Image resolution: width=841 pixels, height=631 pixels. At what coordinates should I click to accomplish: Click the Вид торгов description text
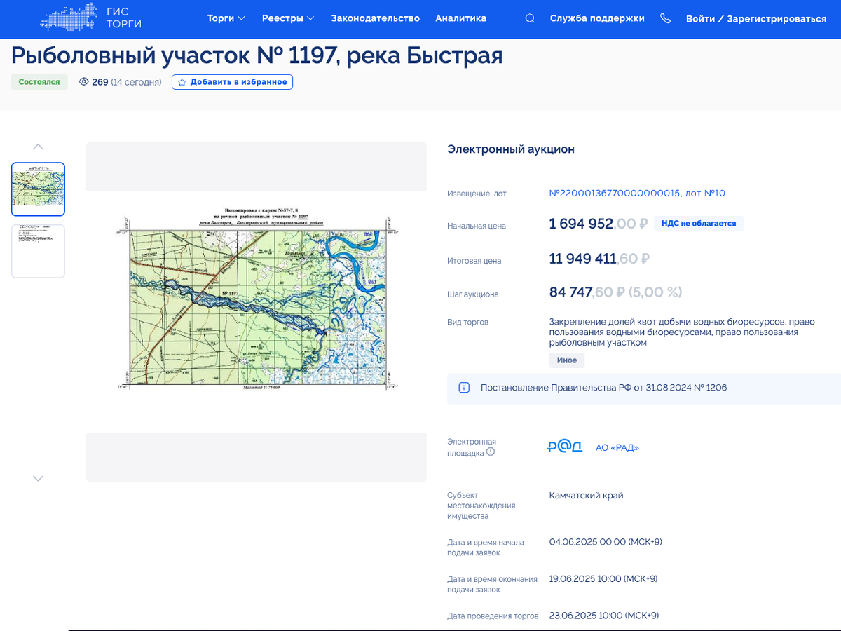tap(682, 332)
